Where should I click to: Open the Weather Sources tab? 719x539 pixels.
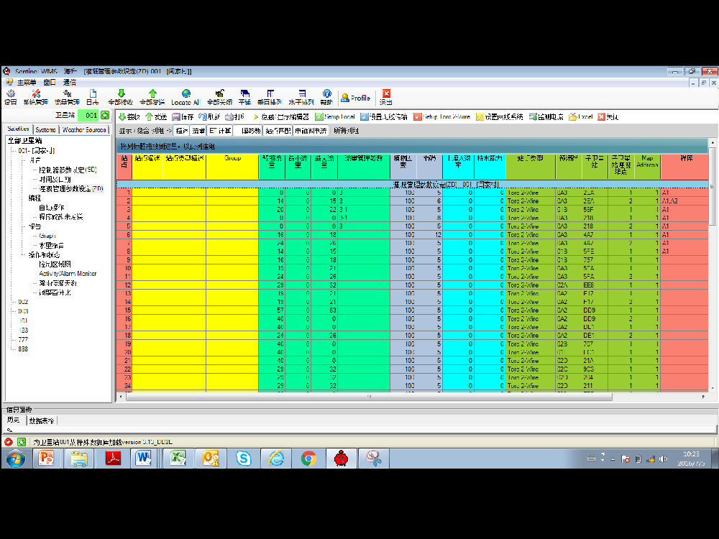(83, 130)
